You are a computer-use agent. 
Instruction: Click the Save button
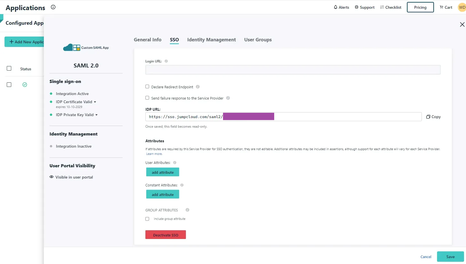click(450, 257)
